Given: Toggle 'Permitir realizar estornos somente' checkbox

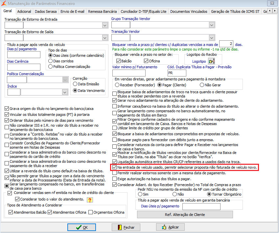Looking at the screenshot, I should (x=114, y=173).
